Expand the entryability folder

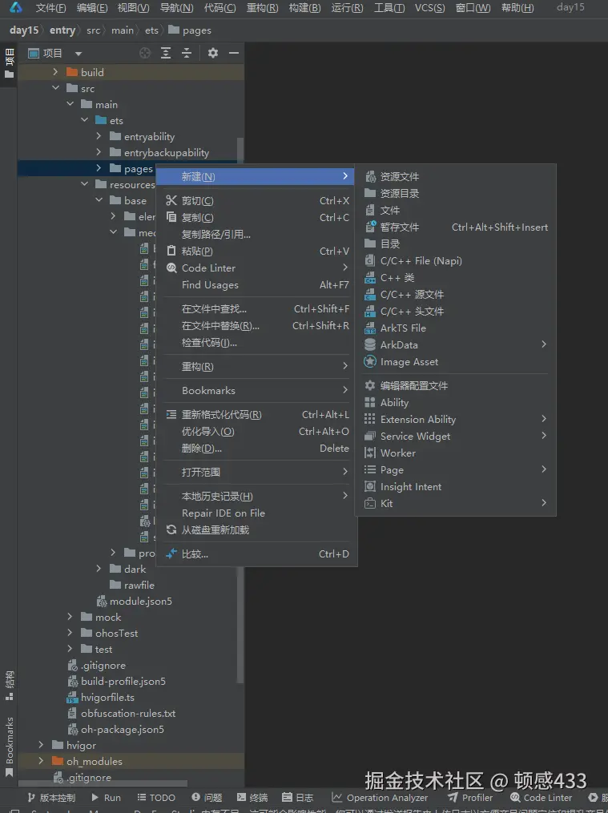99,136
